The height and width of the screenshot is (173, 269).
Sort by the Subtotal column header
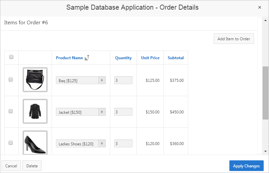click(175, 58)
